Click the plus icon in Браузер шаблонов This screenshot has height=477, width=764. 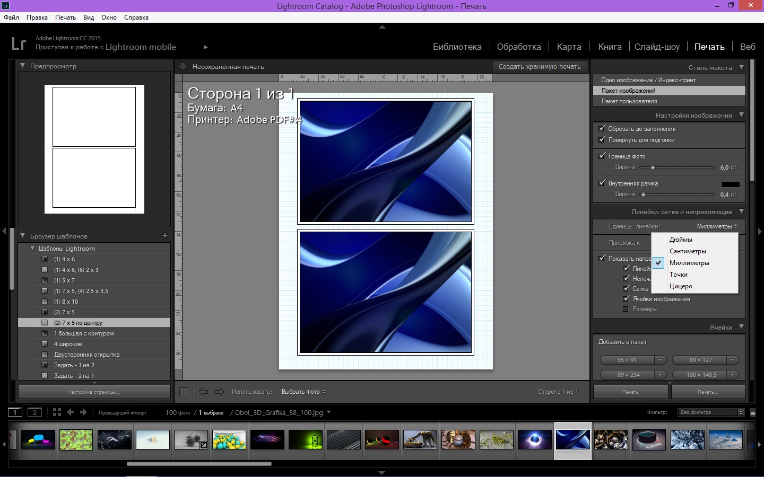(x=165, y=235)
